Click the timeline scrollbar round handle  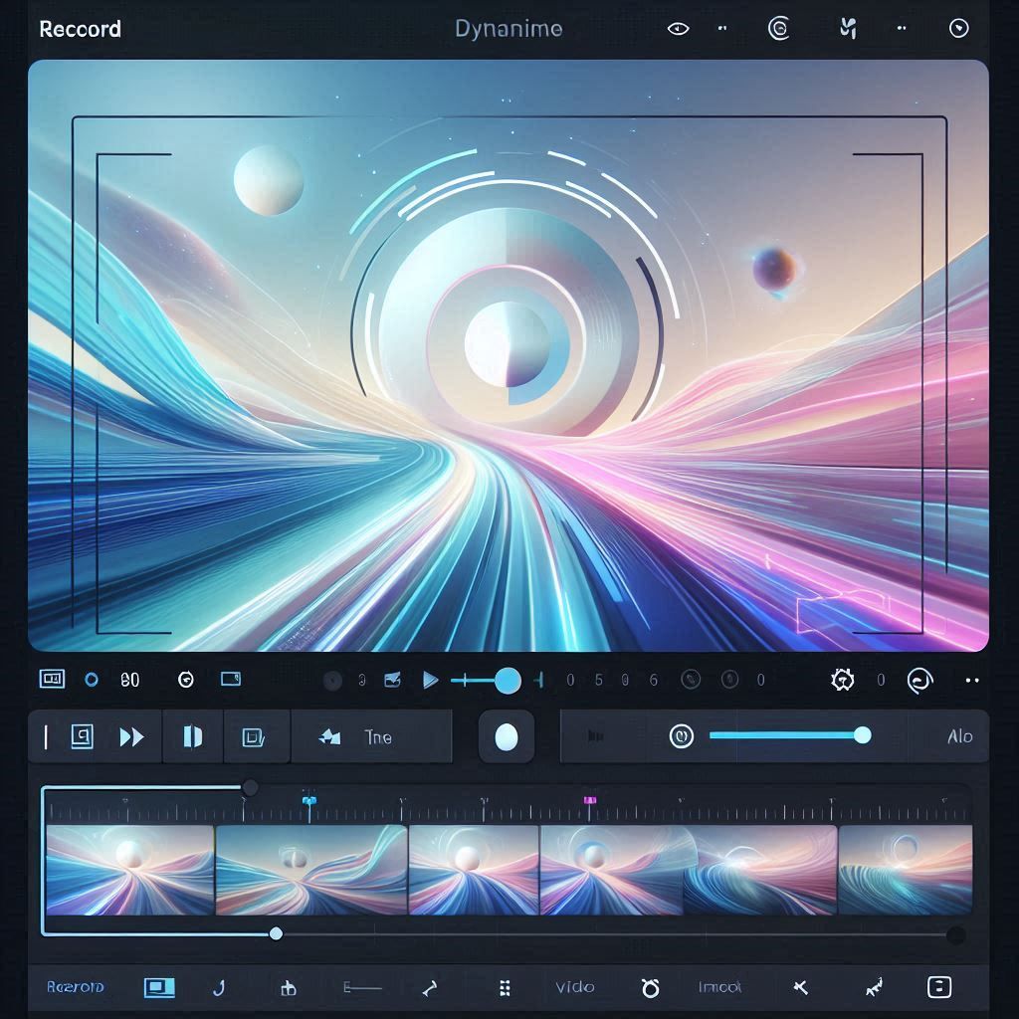click(276, 933)
